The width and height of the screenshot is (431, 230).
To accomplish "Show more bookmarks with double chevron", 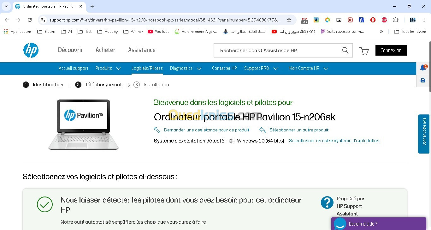I will (381, 32).
